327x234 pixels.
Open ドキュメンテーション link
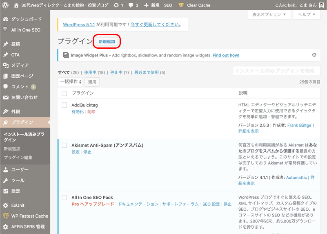tap(138, 204)
